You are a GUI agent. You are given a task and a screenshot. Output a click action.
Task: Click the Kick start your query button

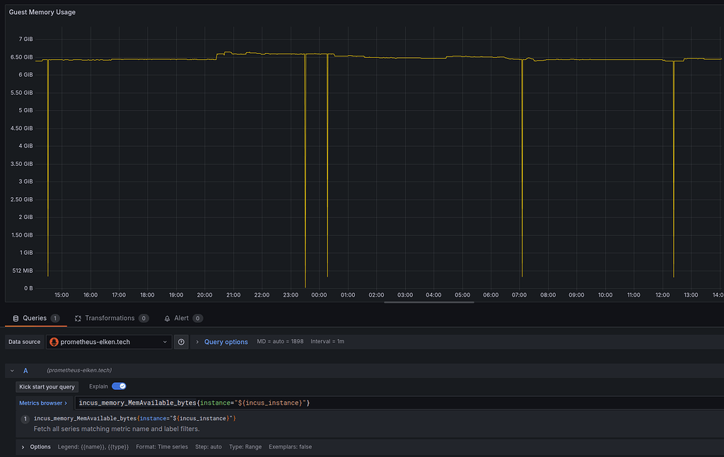(x=47, y=386)
